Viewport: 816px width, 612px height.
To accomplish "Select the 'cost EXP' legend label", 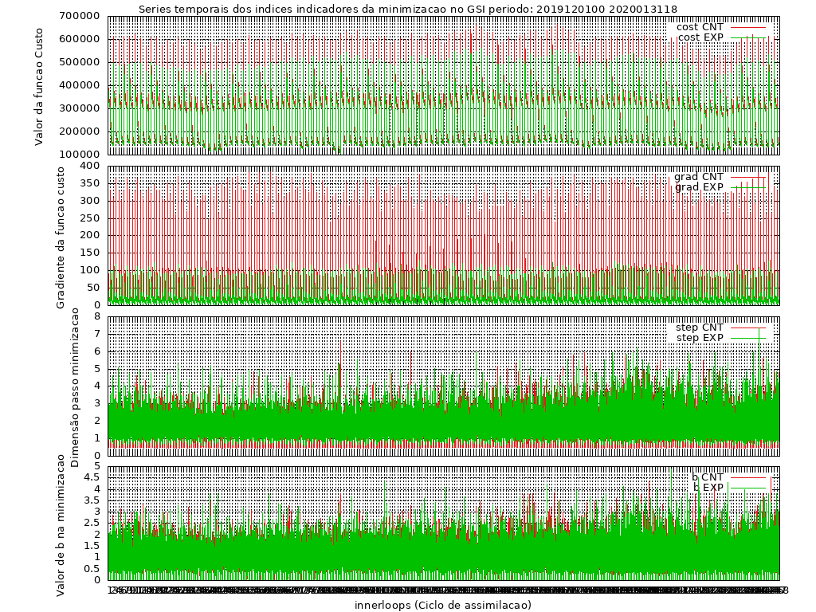I will (700, 38).
